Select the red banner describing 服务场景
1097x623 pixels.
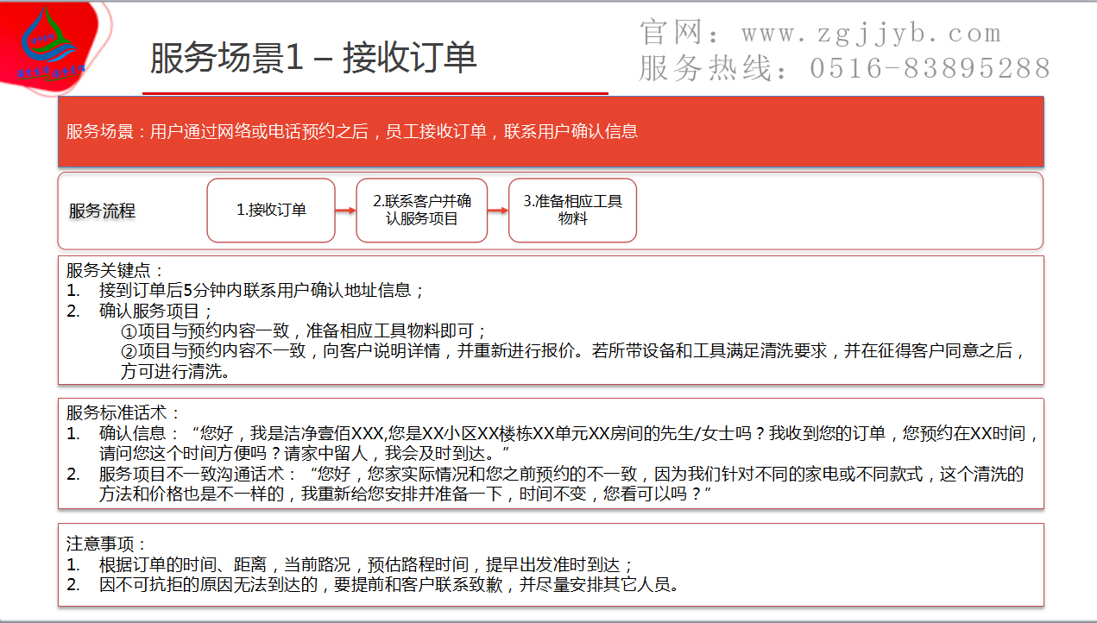(x=551, y=131)
